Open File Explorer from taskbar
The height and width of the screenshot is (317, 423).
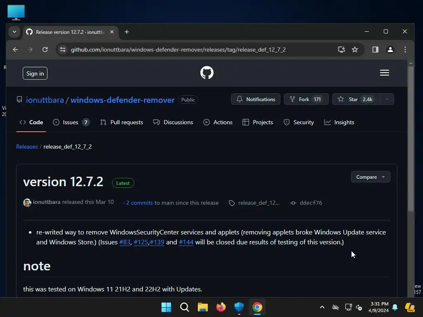coord(202,307)
